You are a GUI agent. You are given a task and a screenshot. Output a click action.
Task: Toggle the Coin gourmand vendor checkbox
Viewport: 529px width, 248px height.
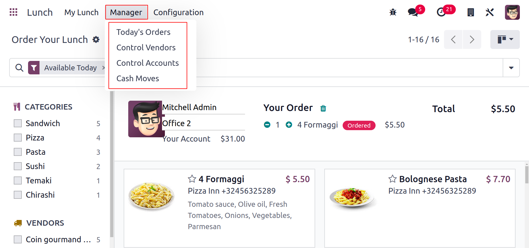point(18,239)
